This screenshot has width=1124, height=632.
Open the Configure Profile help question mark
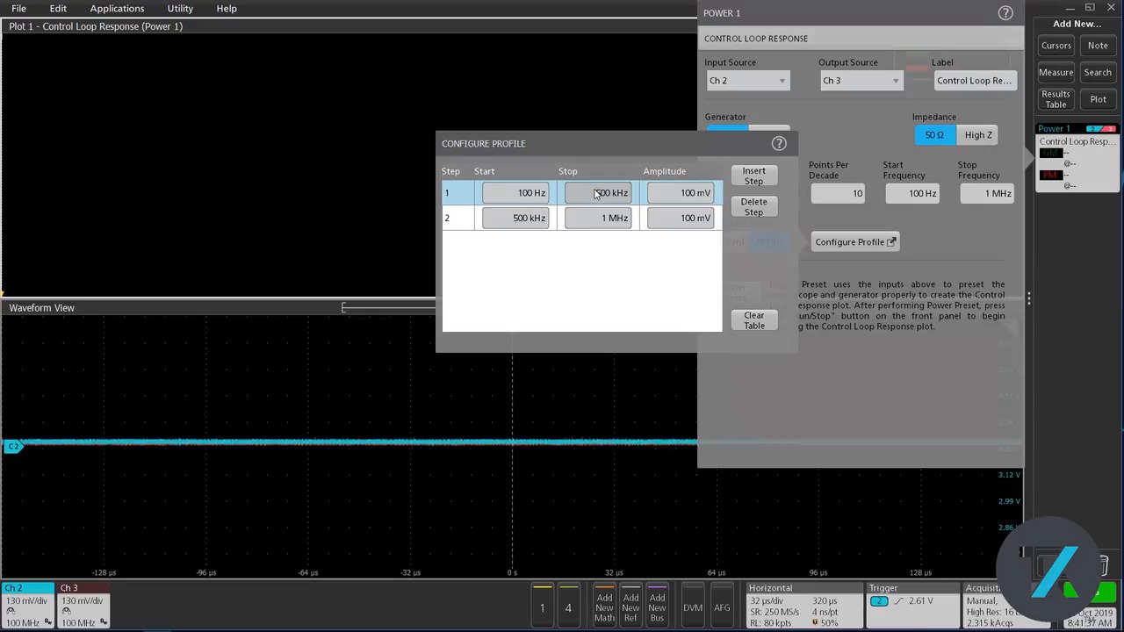click(x=778, y=143)
